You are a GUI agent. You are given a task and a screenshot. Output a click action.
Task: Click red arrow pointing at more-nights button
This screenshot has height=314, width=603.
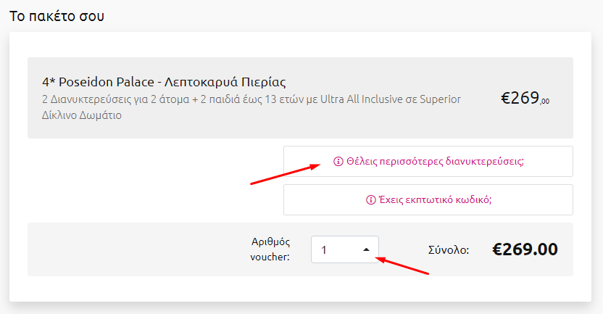pos(286,174)
